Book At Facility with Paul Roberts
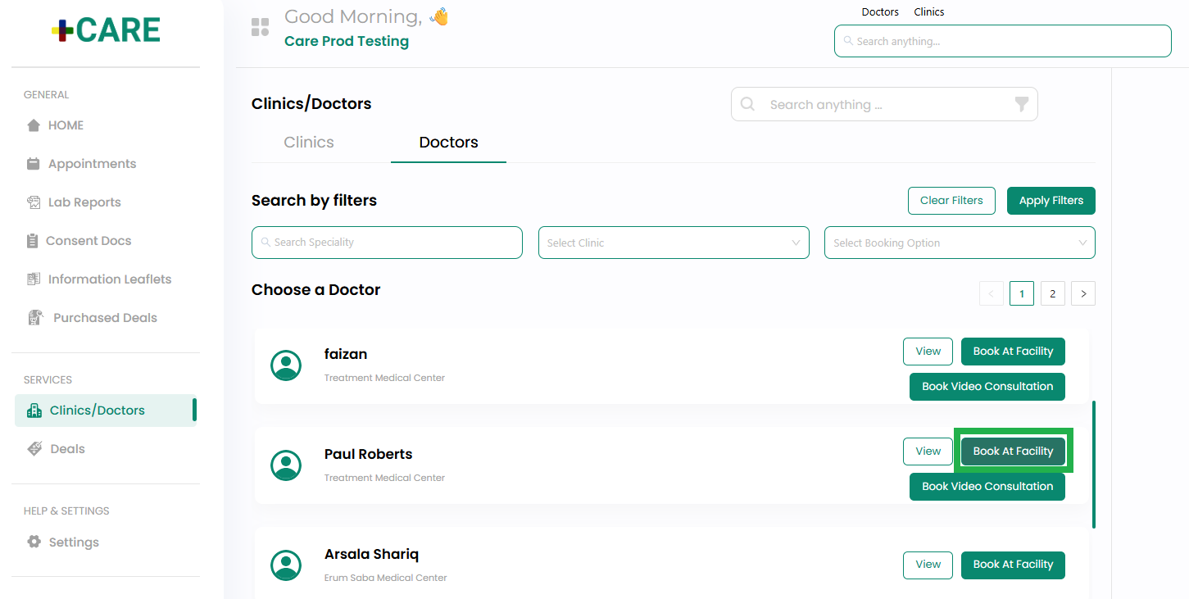The image size is (1189, 599). [x=1013, y=452]
